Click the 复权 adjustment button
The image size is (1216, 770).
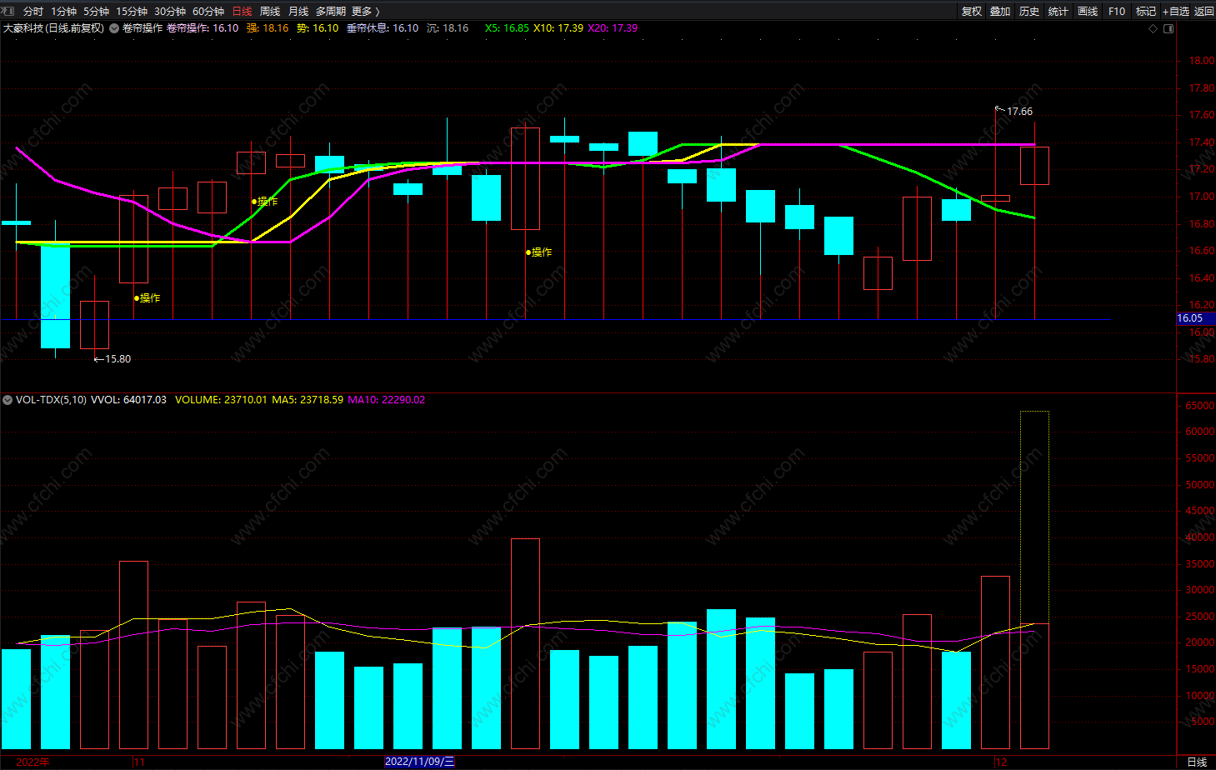click(x=971, y=11)
